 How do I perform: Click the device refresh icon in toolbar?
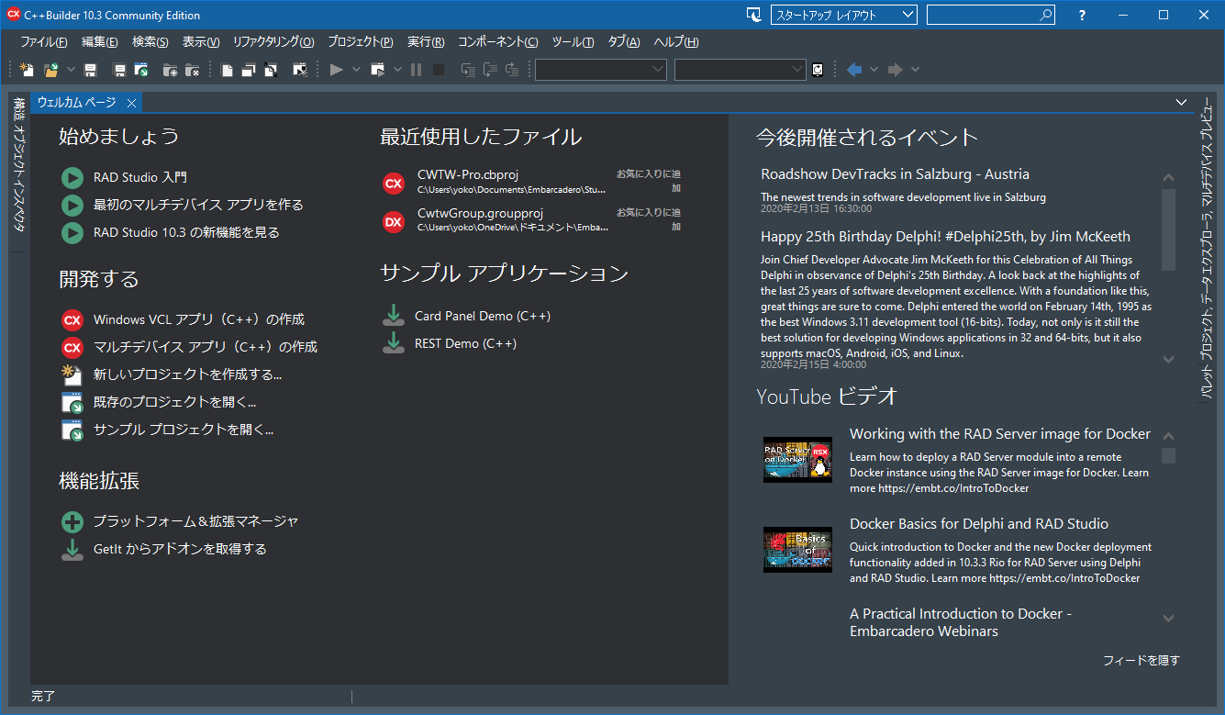click(818, 70)
